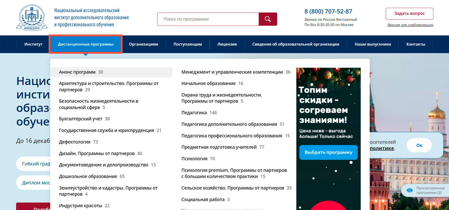Open the Организациям menu item

click(143, 44)
